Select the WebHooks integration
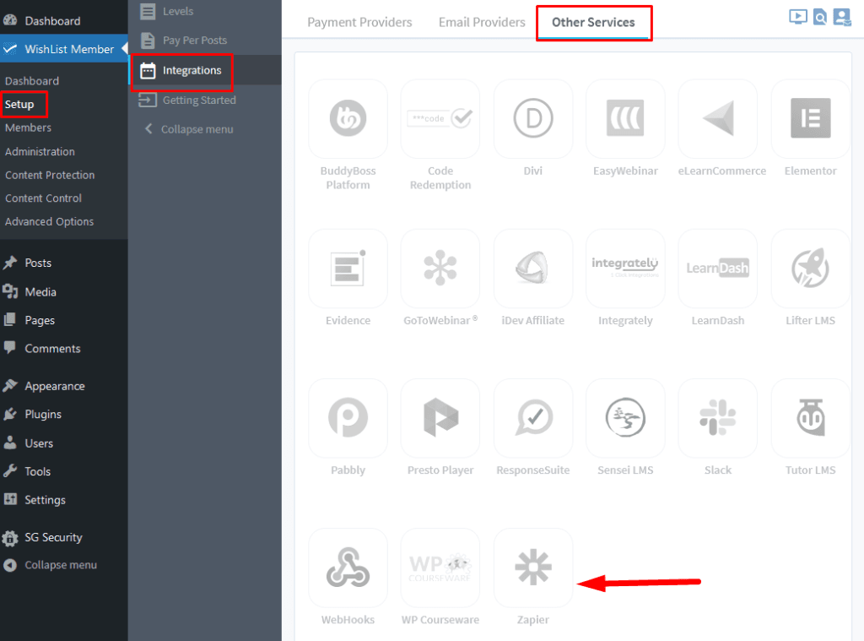This screenshot has height=641, width=864. click(348, 567)
